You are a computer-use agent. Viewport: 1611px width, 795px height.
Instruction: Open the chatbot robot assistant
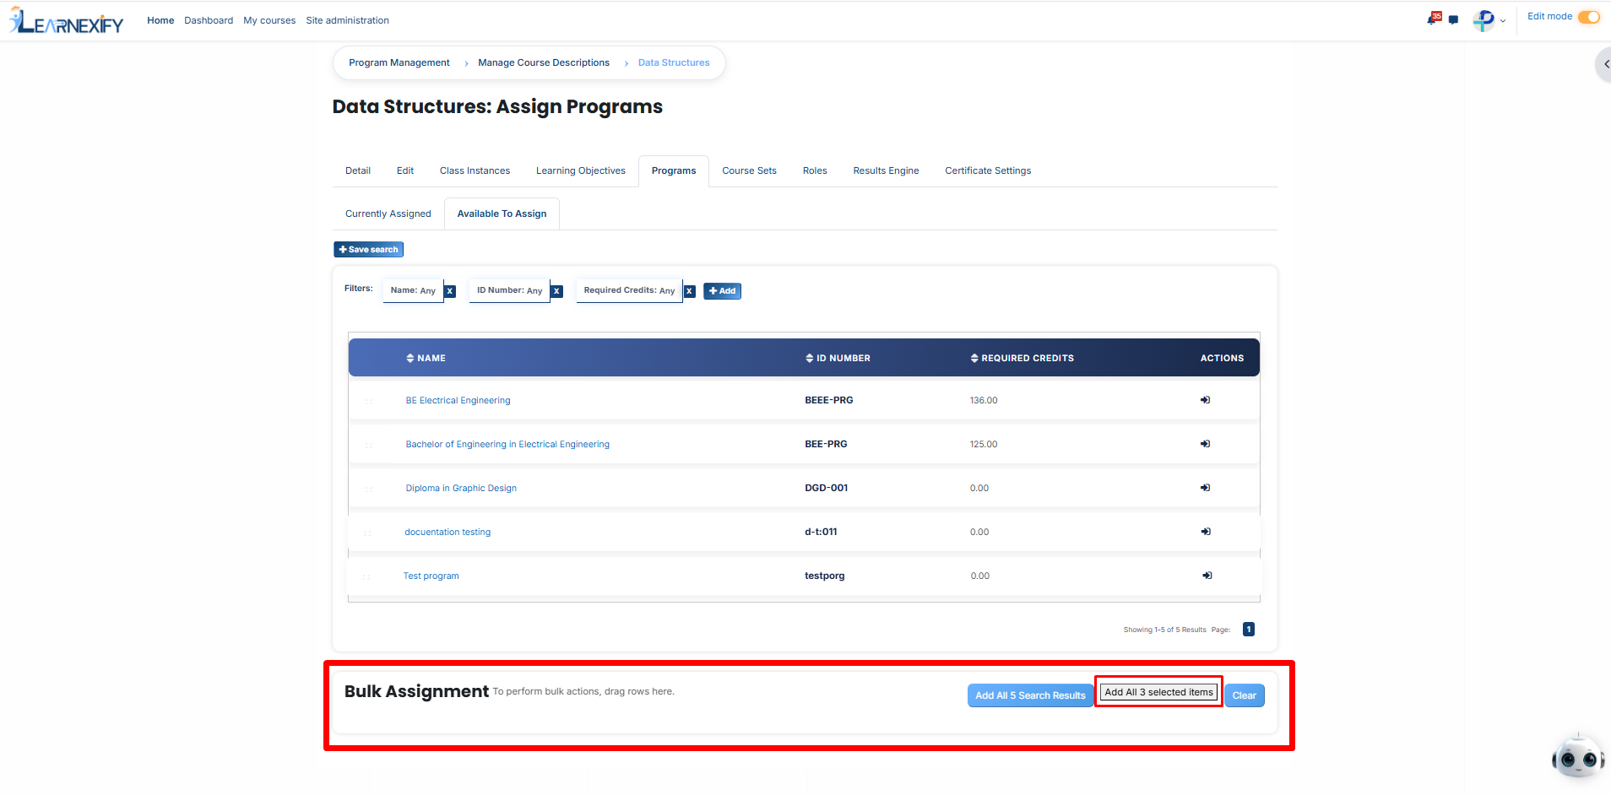click(1577, 757)
